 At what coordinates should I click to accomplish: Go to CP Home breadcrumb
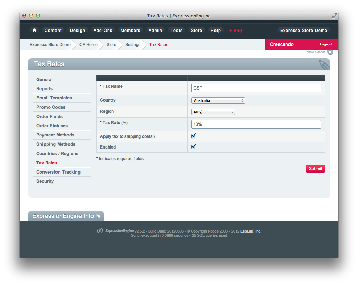coord(88,45)
